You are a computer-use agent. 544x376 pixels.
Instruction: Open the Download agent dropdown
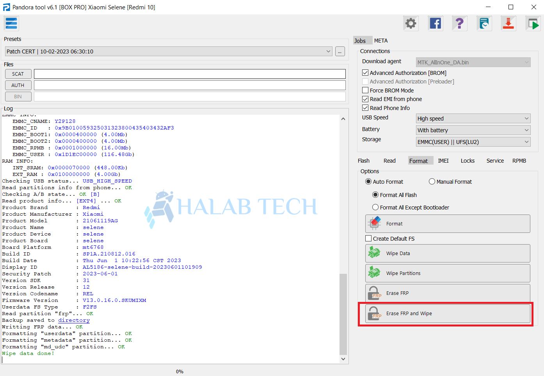click(x=473, y=62)
